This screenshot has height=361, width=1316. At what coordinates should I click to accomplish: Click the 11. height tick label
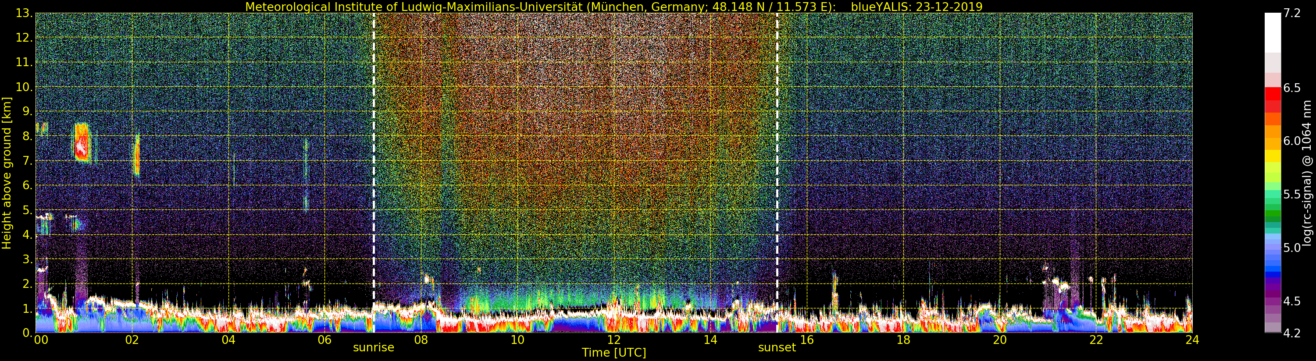coord(25,63)
